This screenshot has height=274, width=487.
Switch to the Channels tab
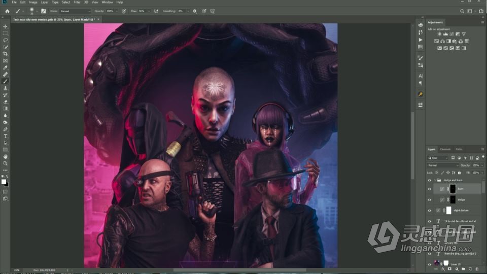click(x=445, y=149)
